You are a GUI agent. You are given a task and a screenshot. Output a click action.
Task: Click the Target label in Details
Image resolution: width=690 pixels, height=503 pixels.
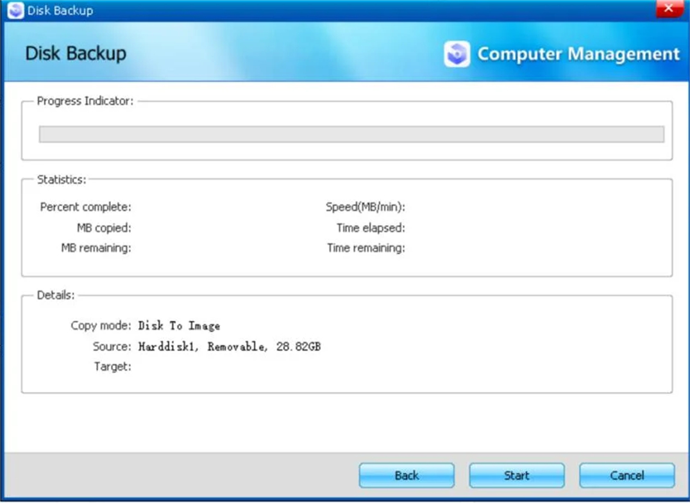pyautogui.click(x=112, y=367)
